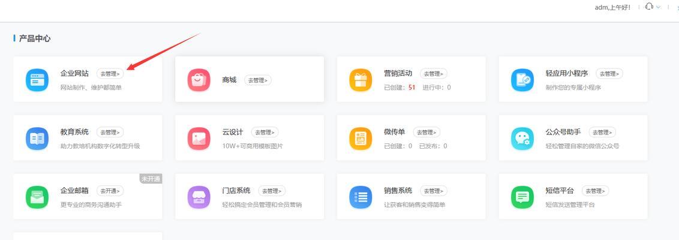Screen dimensions: 679x240
Task: Click the 营销活动 title text
Action: point(398,74)
